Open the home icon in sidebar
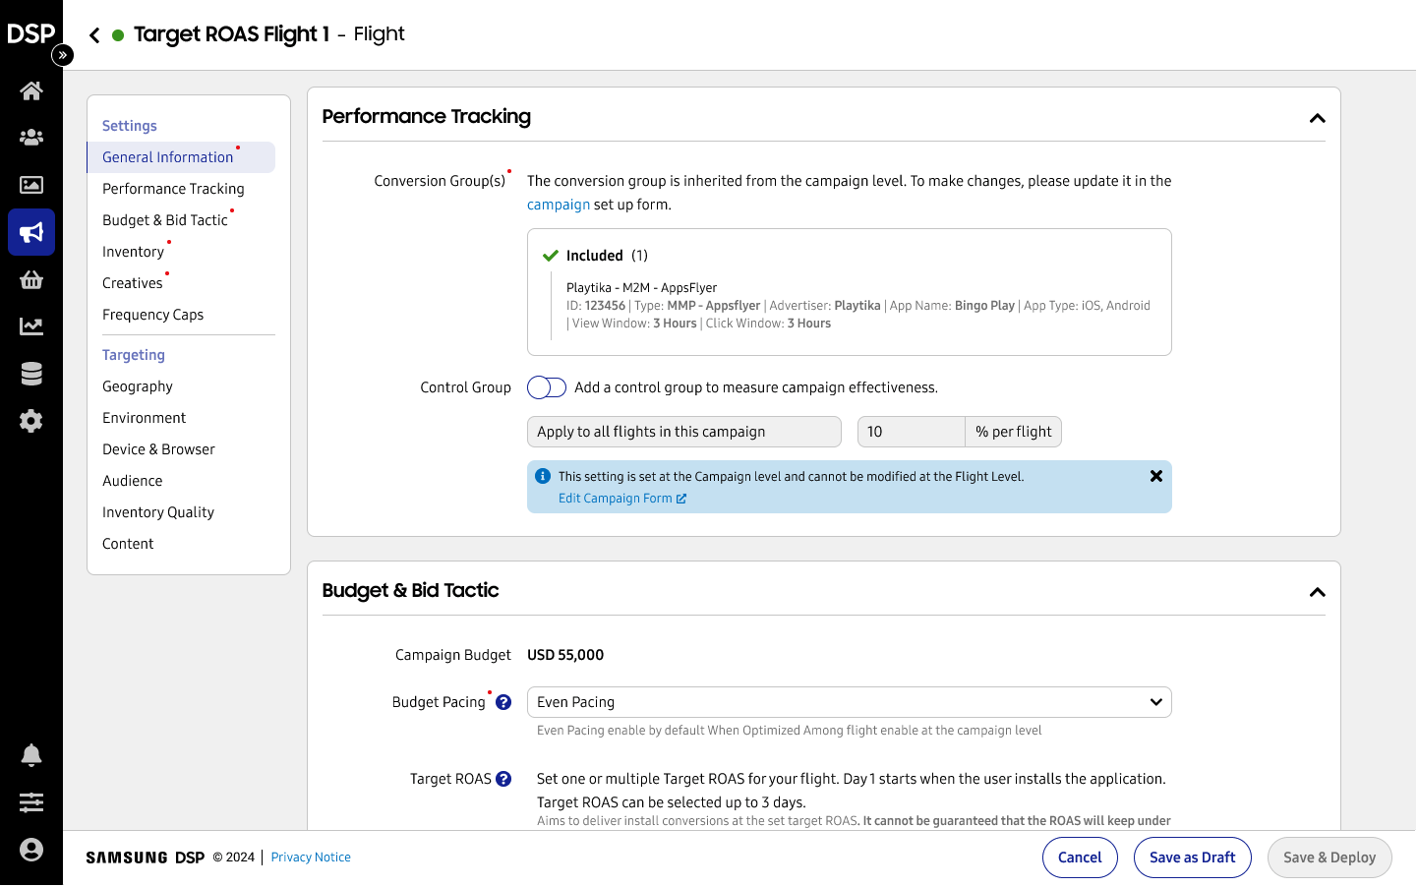 tap(31, 91)
